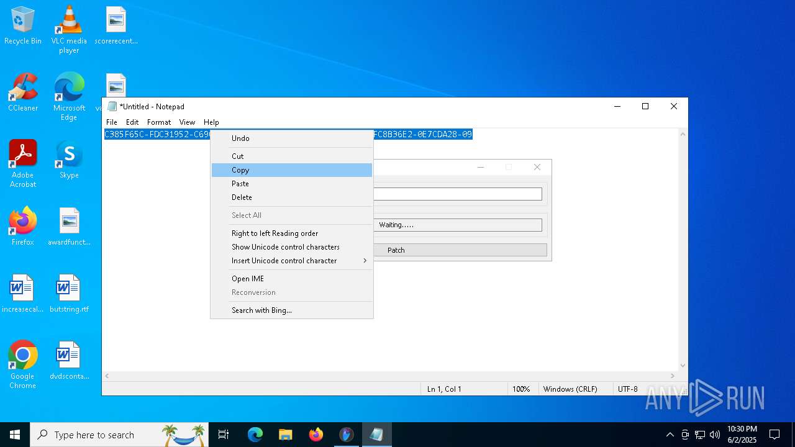Open the Skype desktop shortcut
The width and height of the screenshot is (795, 447).
click(69, 160)
